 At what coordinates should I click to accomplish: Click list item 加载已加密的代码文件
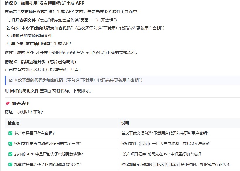click(x=29, y=36)
